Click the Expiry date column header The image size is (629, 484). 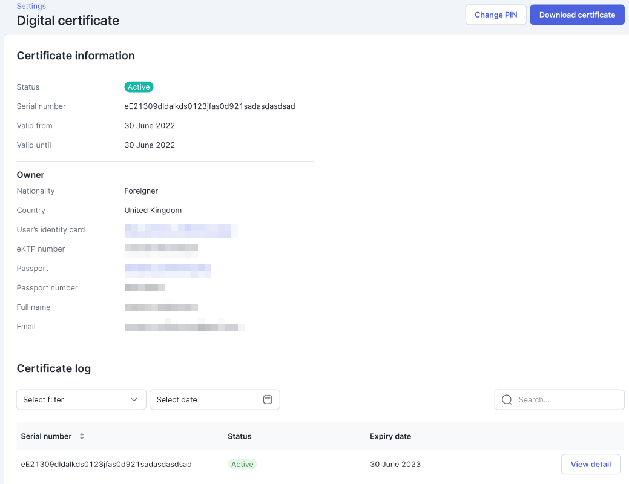(x=390, y=436)
